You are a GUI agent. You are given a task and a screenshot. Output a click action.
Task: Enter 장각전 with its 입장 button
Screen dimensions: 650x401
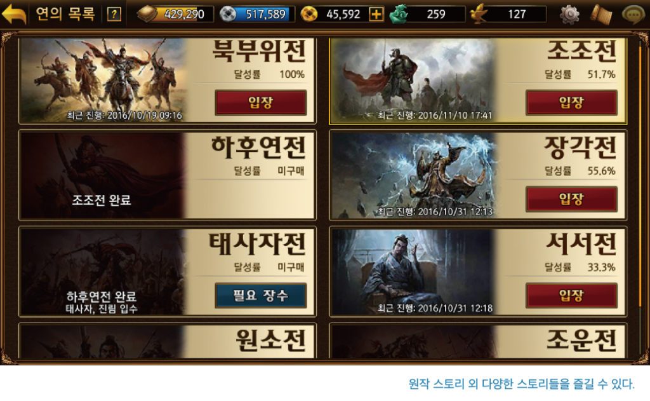571,199
